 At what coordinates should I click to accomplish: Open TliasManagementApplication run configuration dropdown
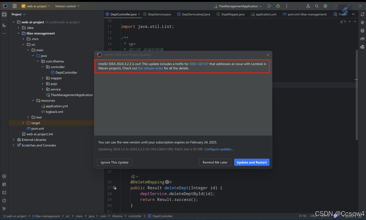coord(237,6)
